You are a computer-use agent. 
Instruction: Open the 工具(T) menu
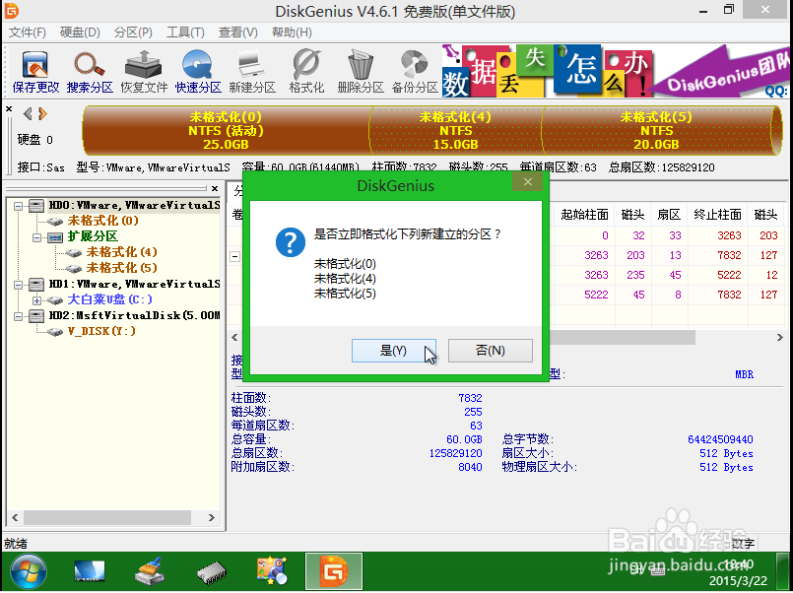[x=185, y=33]
